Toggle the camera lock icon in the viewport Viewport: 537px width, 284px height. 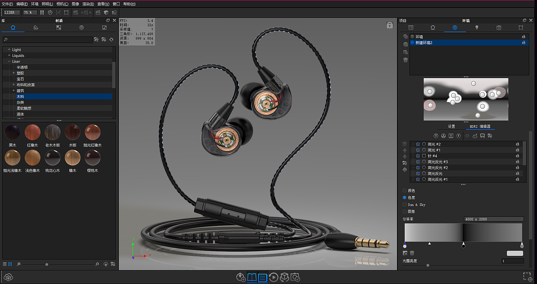390,25
